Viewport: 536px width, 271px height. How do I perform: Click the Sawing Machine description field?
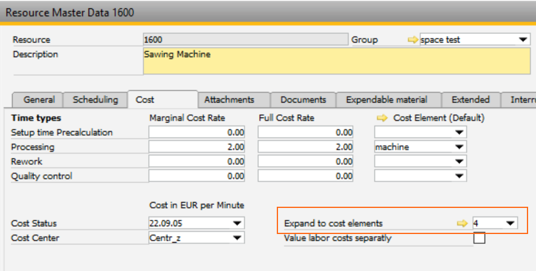[336, 61]
